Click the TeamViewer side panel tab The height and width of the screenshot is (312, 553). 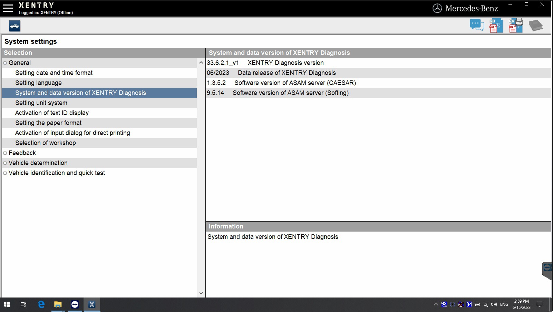click(547, 270)
